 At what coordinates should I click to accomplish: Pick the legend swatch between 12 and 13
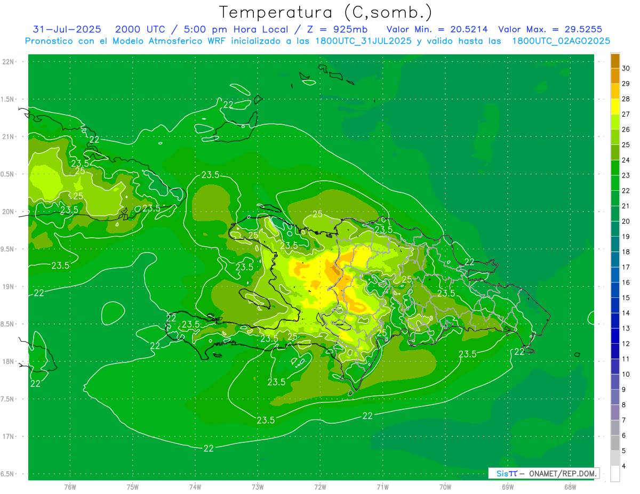(615, 336)
